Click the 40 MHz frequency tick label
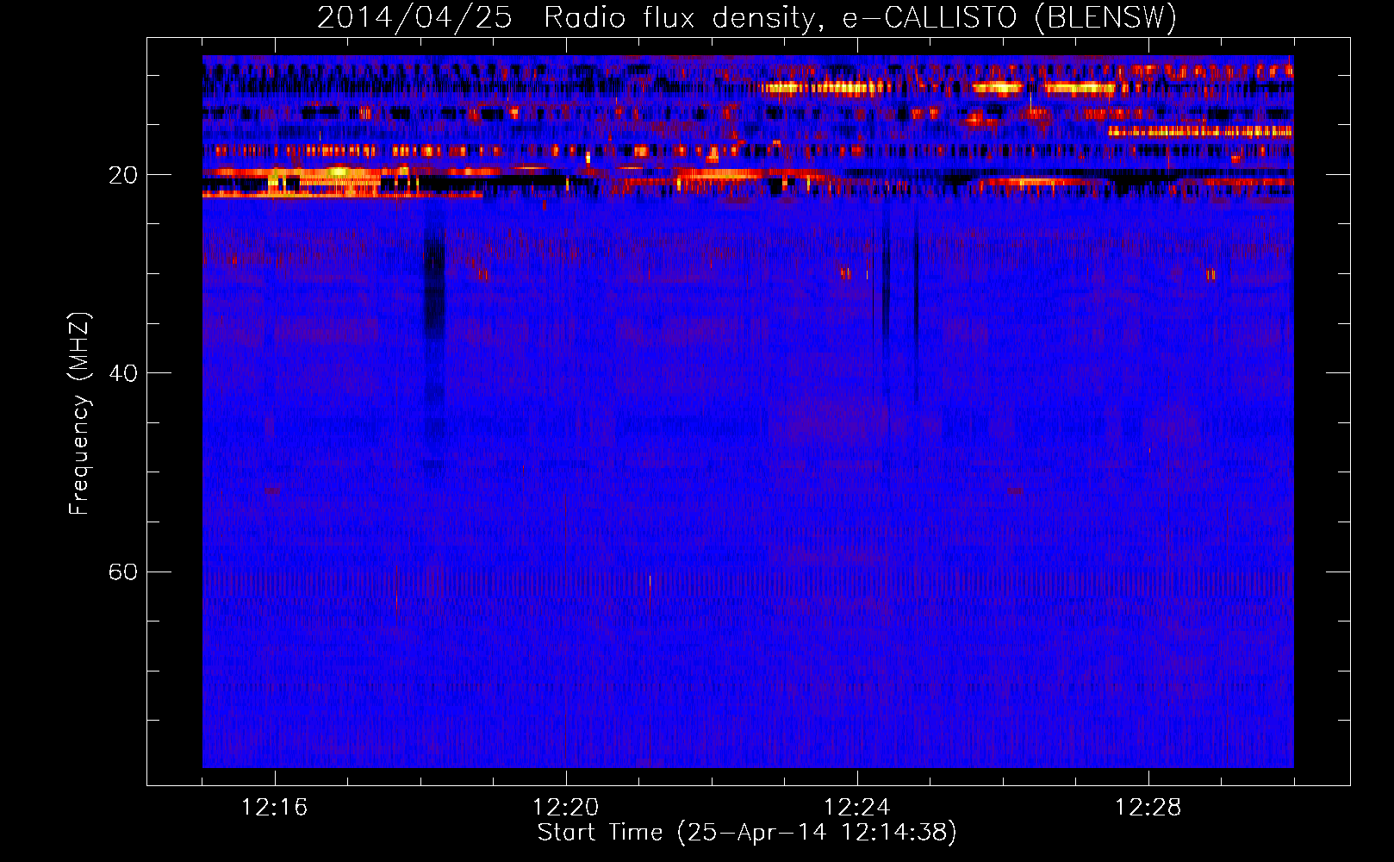Image resolution: width=1394 pixels, height=862 pixels. [122, 373]
